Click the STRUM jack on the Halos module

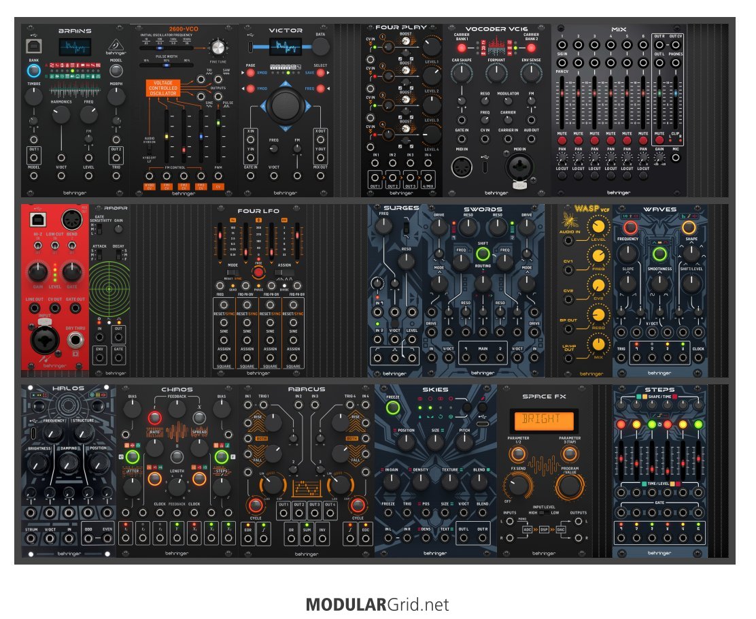(x=31, y=539)
